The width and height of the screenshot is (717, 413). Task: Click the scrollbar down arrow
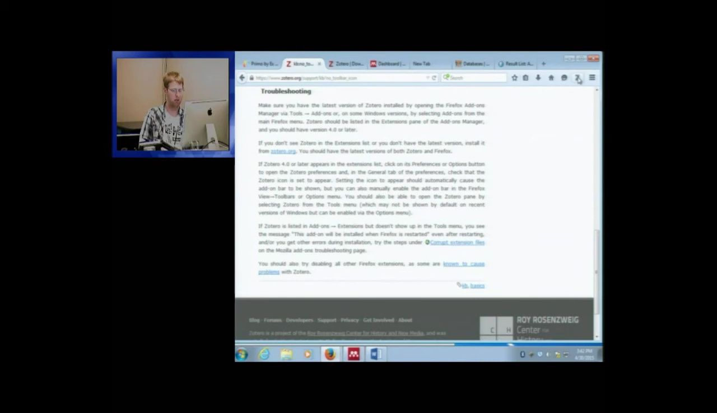point(597,336)
